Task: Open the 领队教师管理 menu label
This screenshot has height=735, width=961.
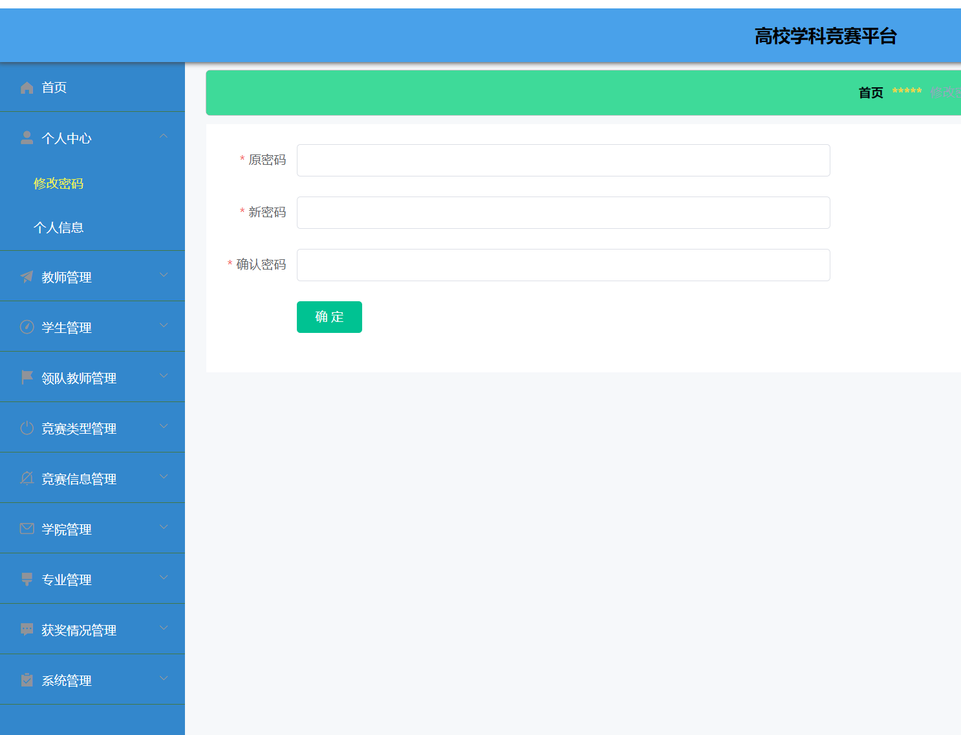Action: pyautogui.click(x=79, y=378)
